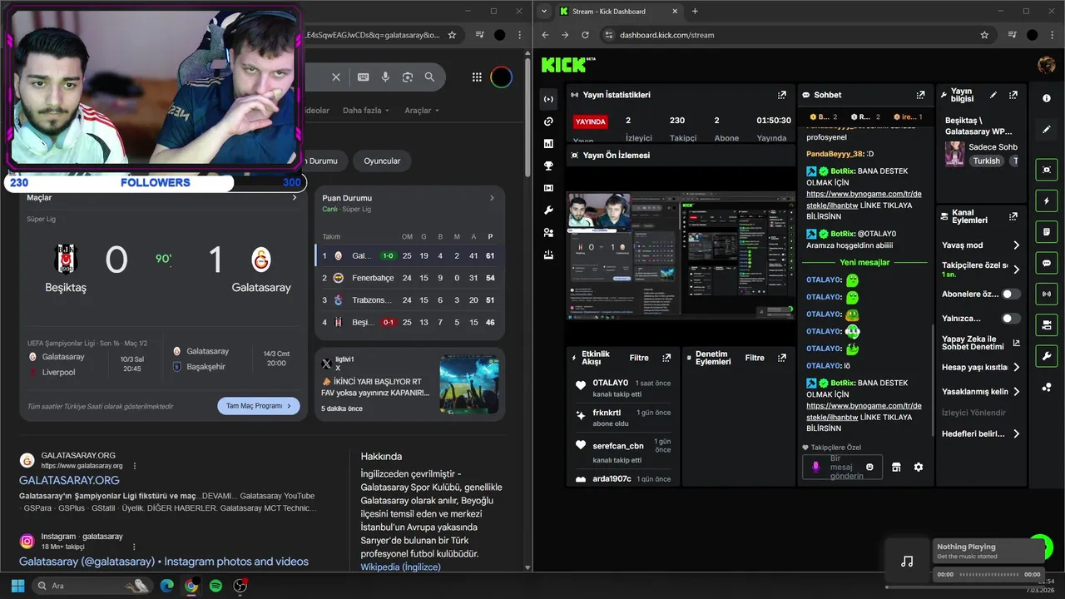1065x599 pixels.
Task: Open the chat shop icon beside message box
Action: pos(896,467)
